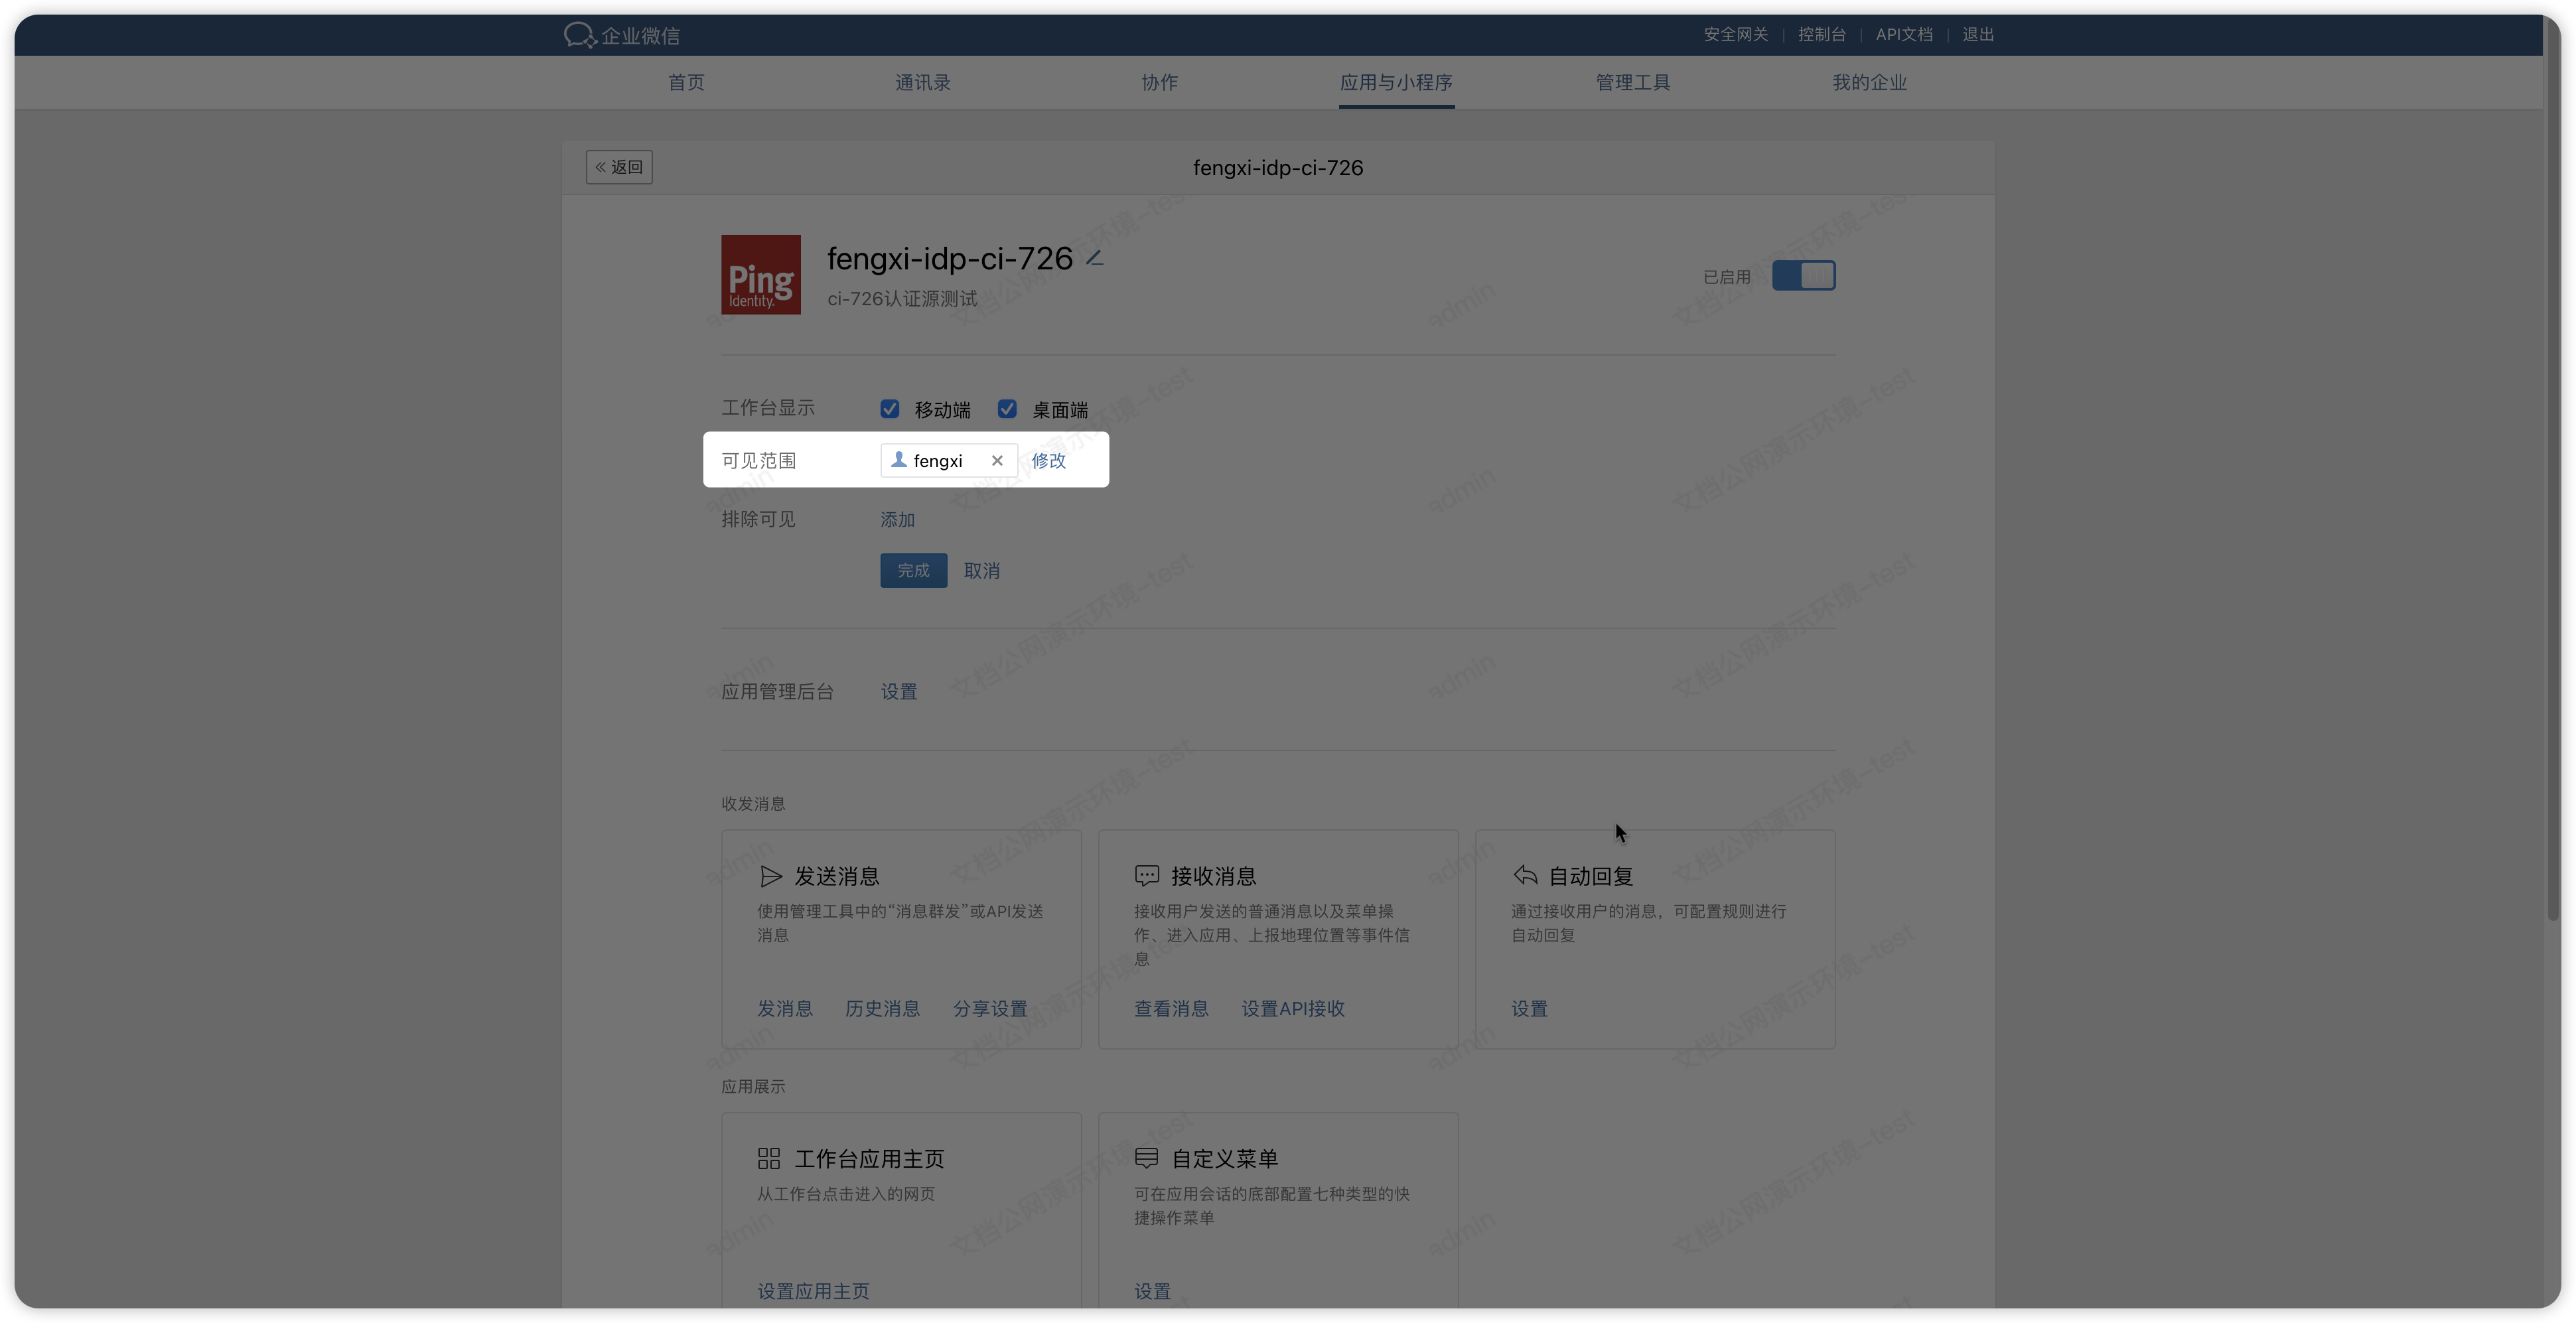
Task: Click 添加 link next to 排除可见
Action: click(897, 520)
